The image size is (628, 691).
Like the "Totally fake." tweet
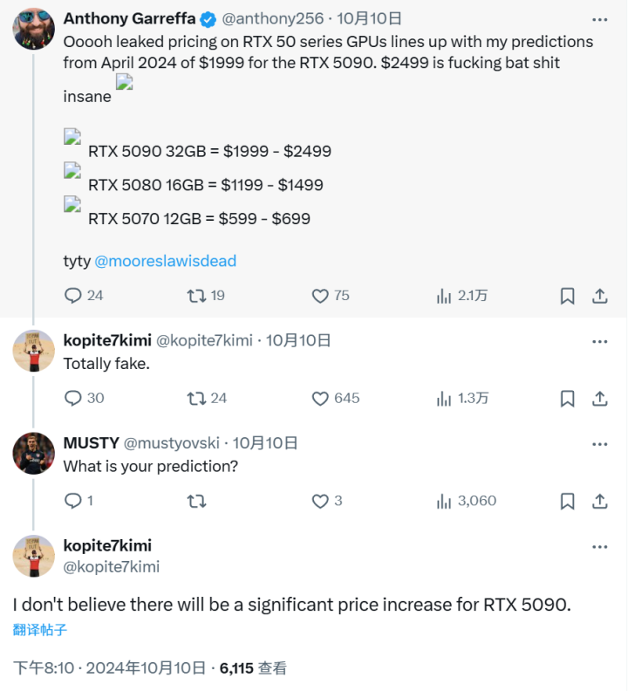321,398
